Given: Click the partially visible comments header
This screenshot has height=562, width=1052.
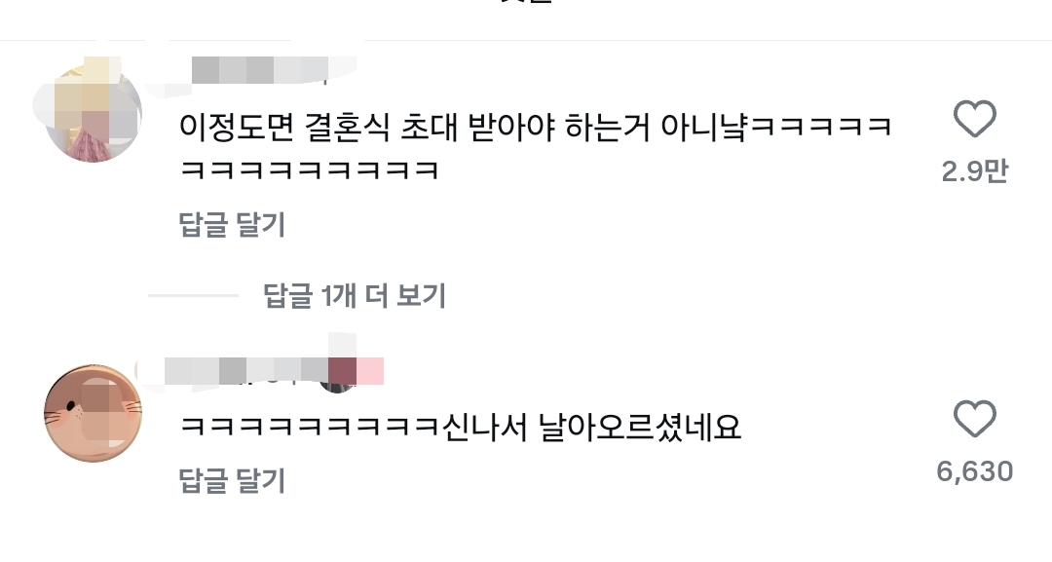Looking at the screenshot, I should pos(526,2).
